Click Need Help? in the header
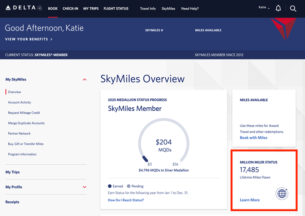This screenshot has width=305, height=216. [x=190, y=9]
